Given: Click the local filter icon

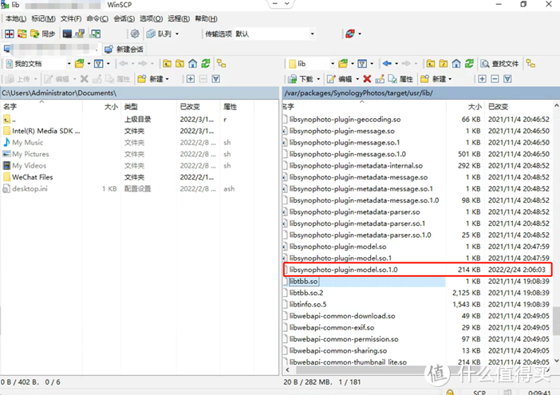Looking at the screenshot, I should click(x=99, y=64).
